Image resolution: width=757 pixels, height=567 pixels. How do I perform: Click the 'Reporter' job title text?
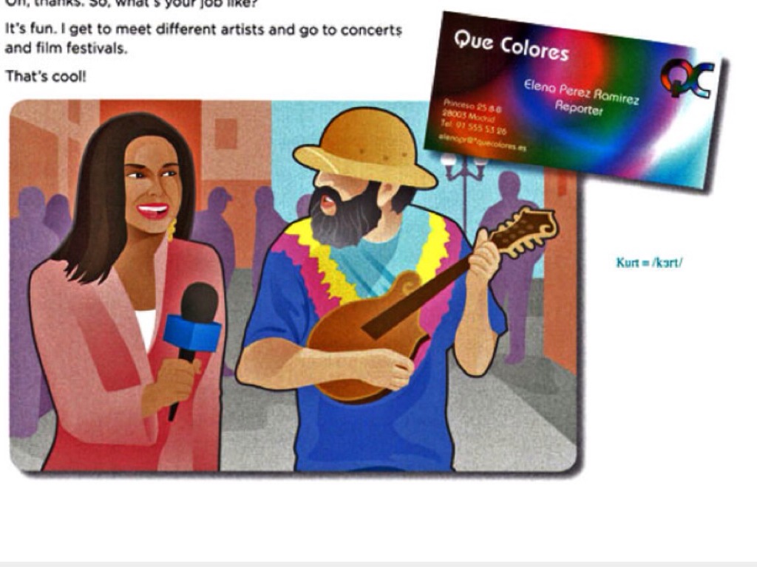[x=579, y=108]
